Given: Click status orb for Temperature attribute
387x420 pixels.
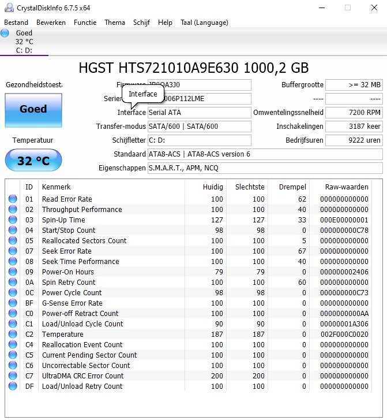Looking at the screenshot, I should click(13, 334).
